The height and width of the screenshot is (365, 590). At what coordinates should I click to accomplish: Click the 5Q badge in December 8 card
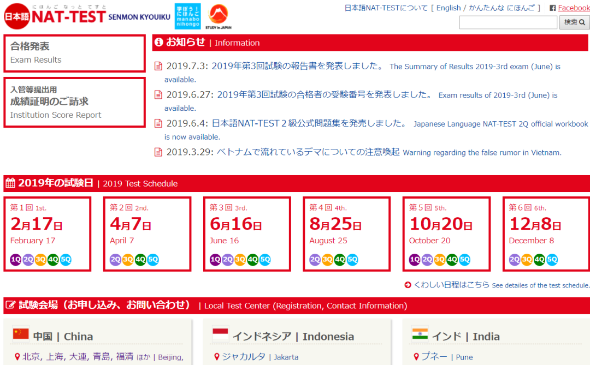pyautogui.click(x=552, y=259)
